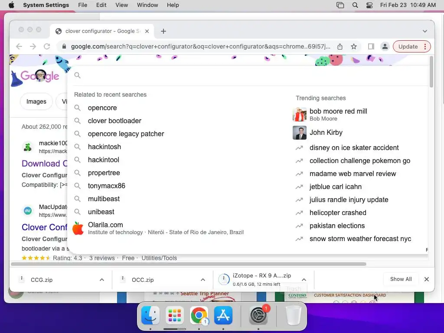The image size is (444, 333).
Task: Click the MacUpdate site favicon
Action: tap(28, 211)
